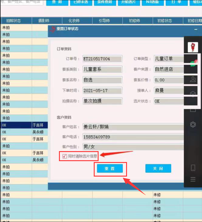Viewport: 202px width, 222px height.
Task: Open 条件查询 conditional search
Action: [105, 2]
